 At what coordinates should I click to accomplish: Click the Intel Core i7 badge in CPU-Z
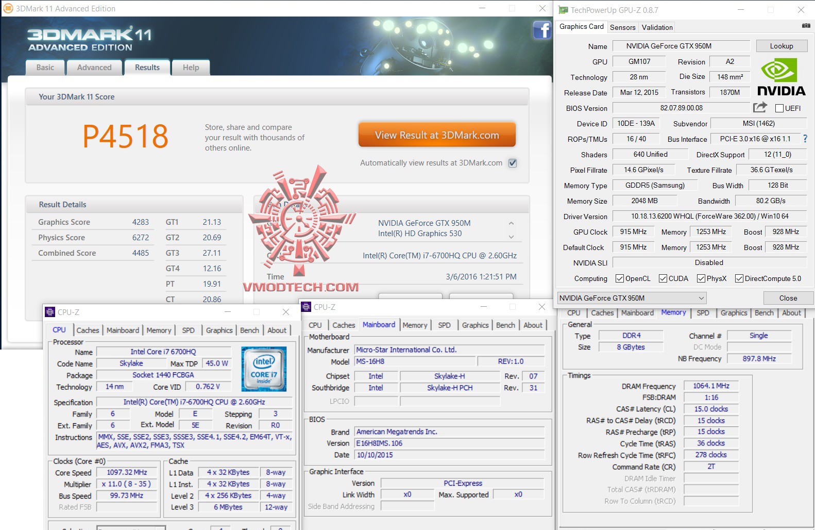[x=264, y=370]
